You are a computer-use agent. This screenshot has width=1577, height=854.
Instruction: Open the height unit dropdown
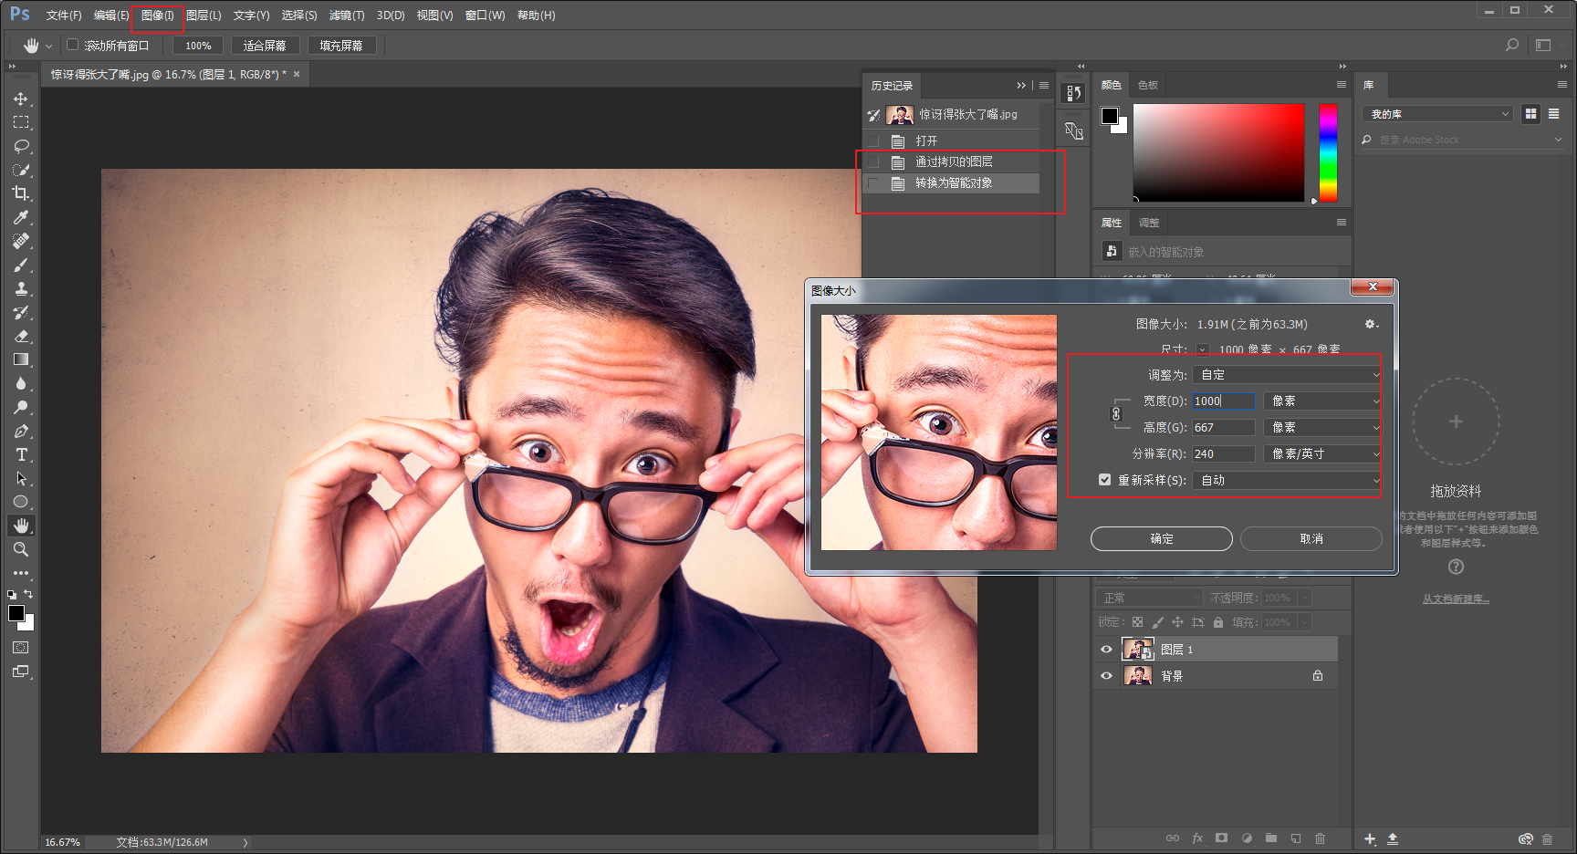(x=1322, y=428)
